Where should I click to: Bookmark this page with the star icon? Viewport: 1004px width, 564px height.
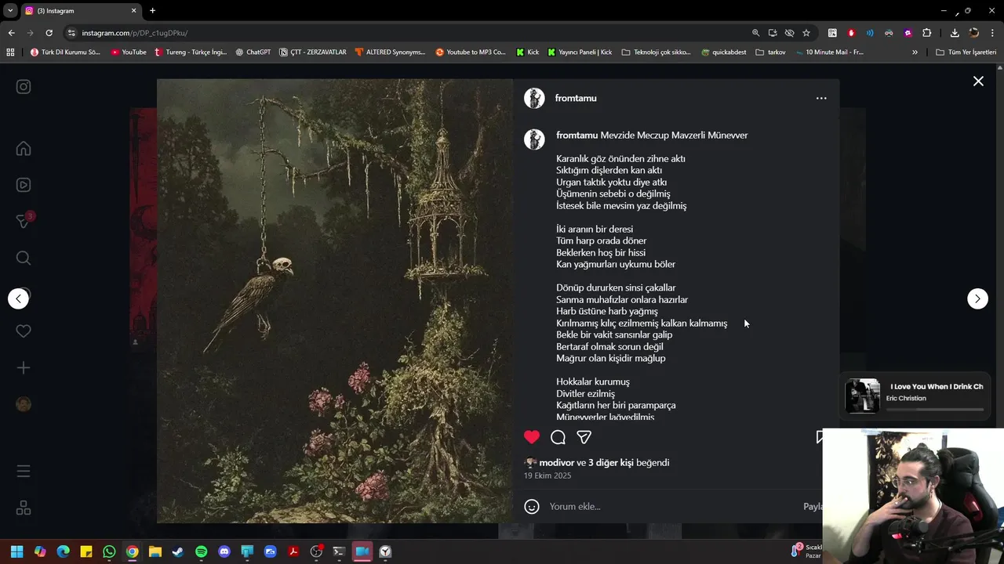coord(806,33)
